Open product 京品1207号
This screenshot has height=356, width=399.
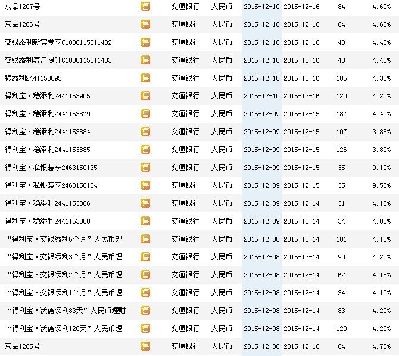pos(23,7)
